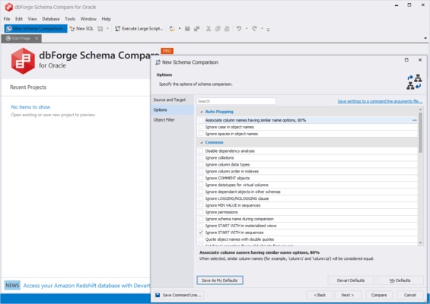Click Devart Defaults button
This screenshot has width=430, height=304.
click(351, 280)
